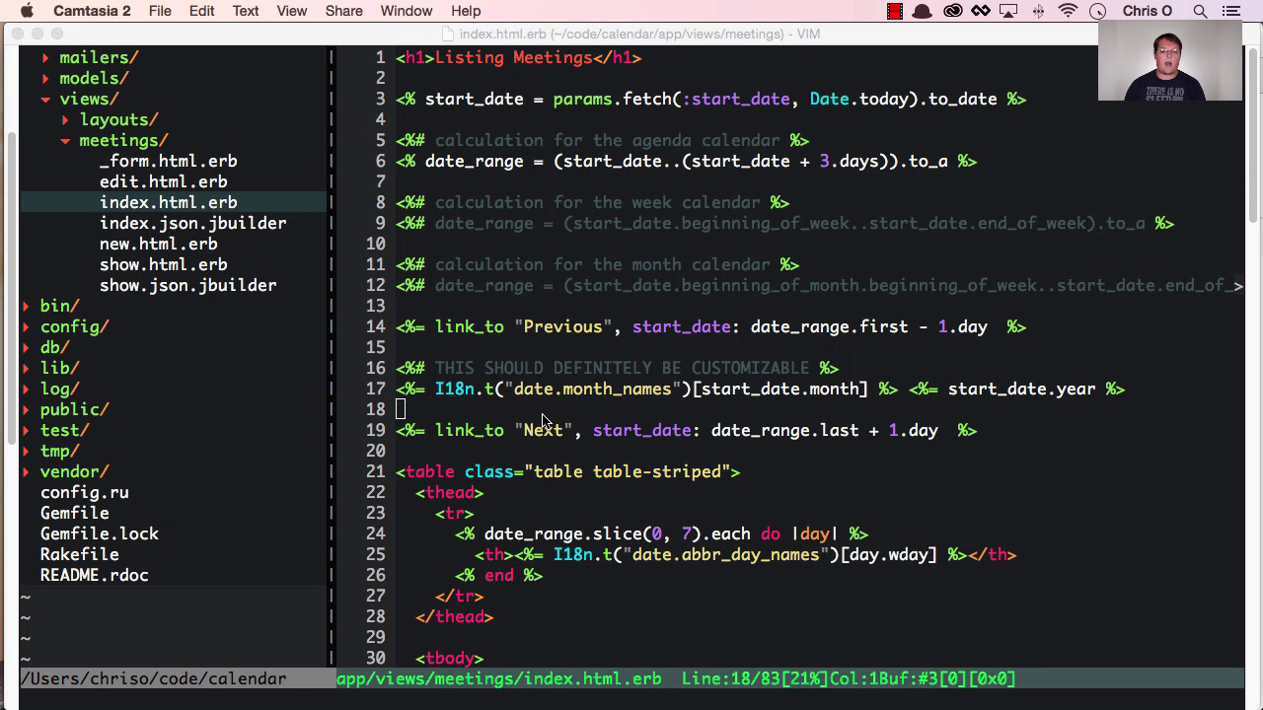The height and width of the screenshot is (710, 1263).
Task: Expand the layouts/ folder
Action: coord(65,119)
